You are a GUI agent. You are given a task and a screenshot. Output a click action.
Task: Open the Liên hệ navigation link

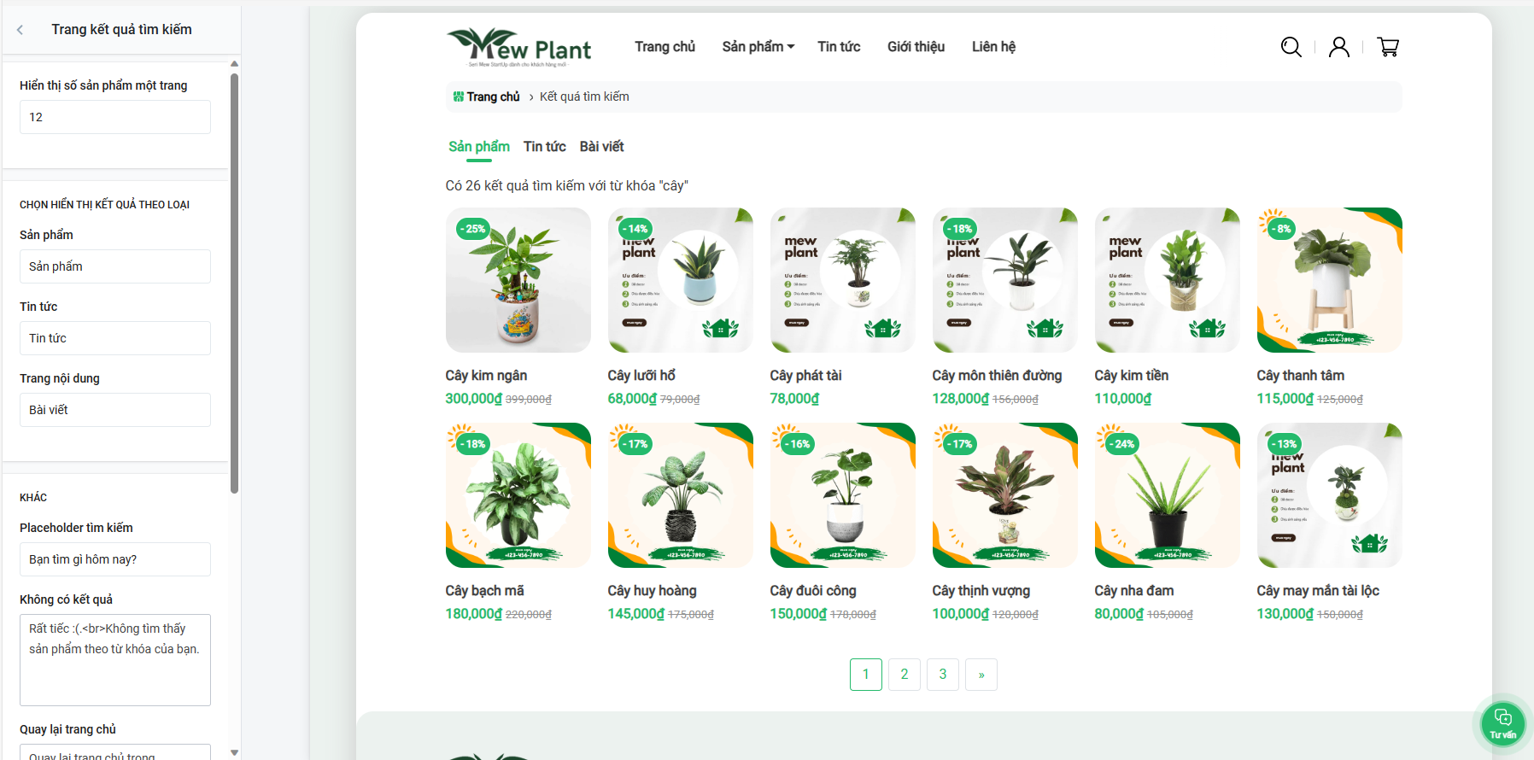coord(993,47)
